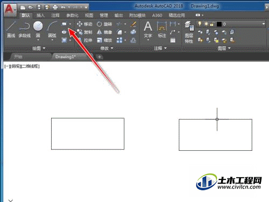Viewport: 269px width, 202px height.
Task: Select the Move (移动) tool
Action: point(84,24)
